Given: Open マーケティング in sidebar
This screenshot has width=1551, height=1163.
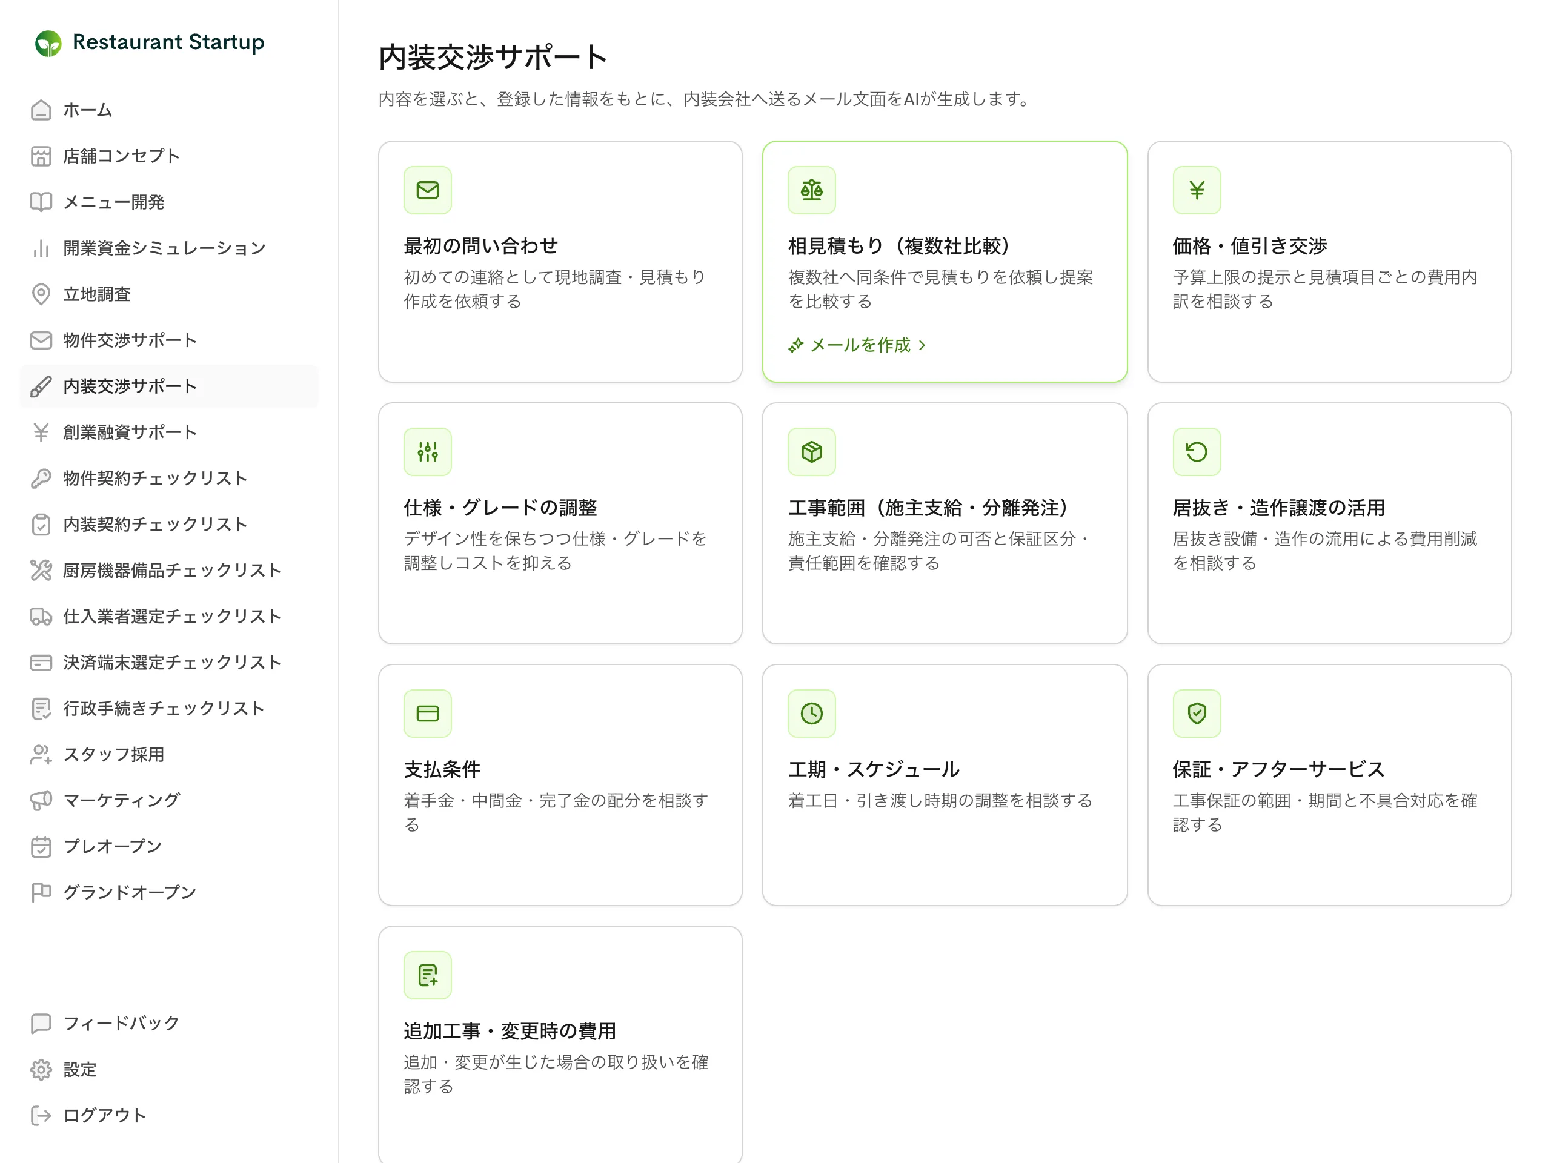Looking at the screenshot, I should [169, 801].
